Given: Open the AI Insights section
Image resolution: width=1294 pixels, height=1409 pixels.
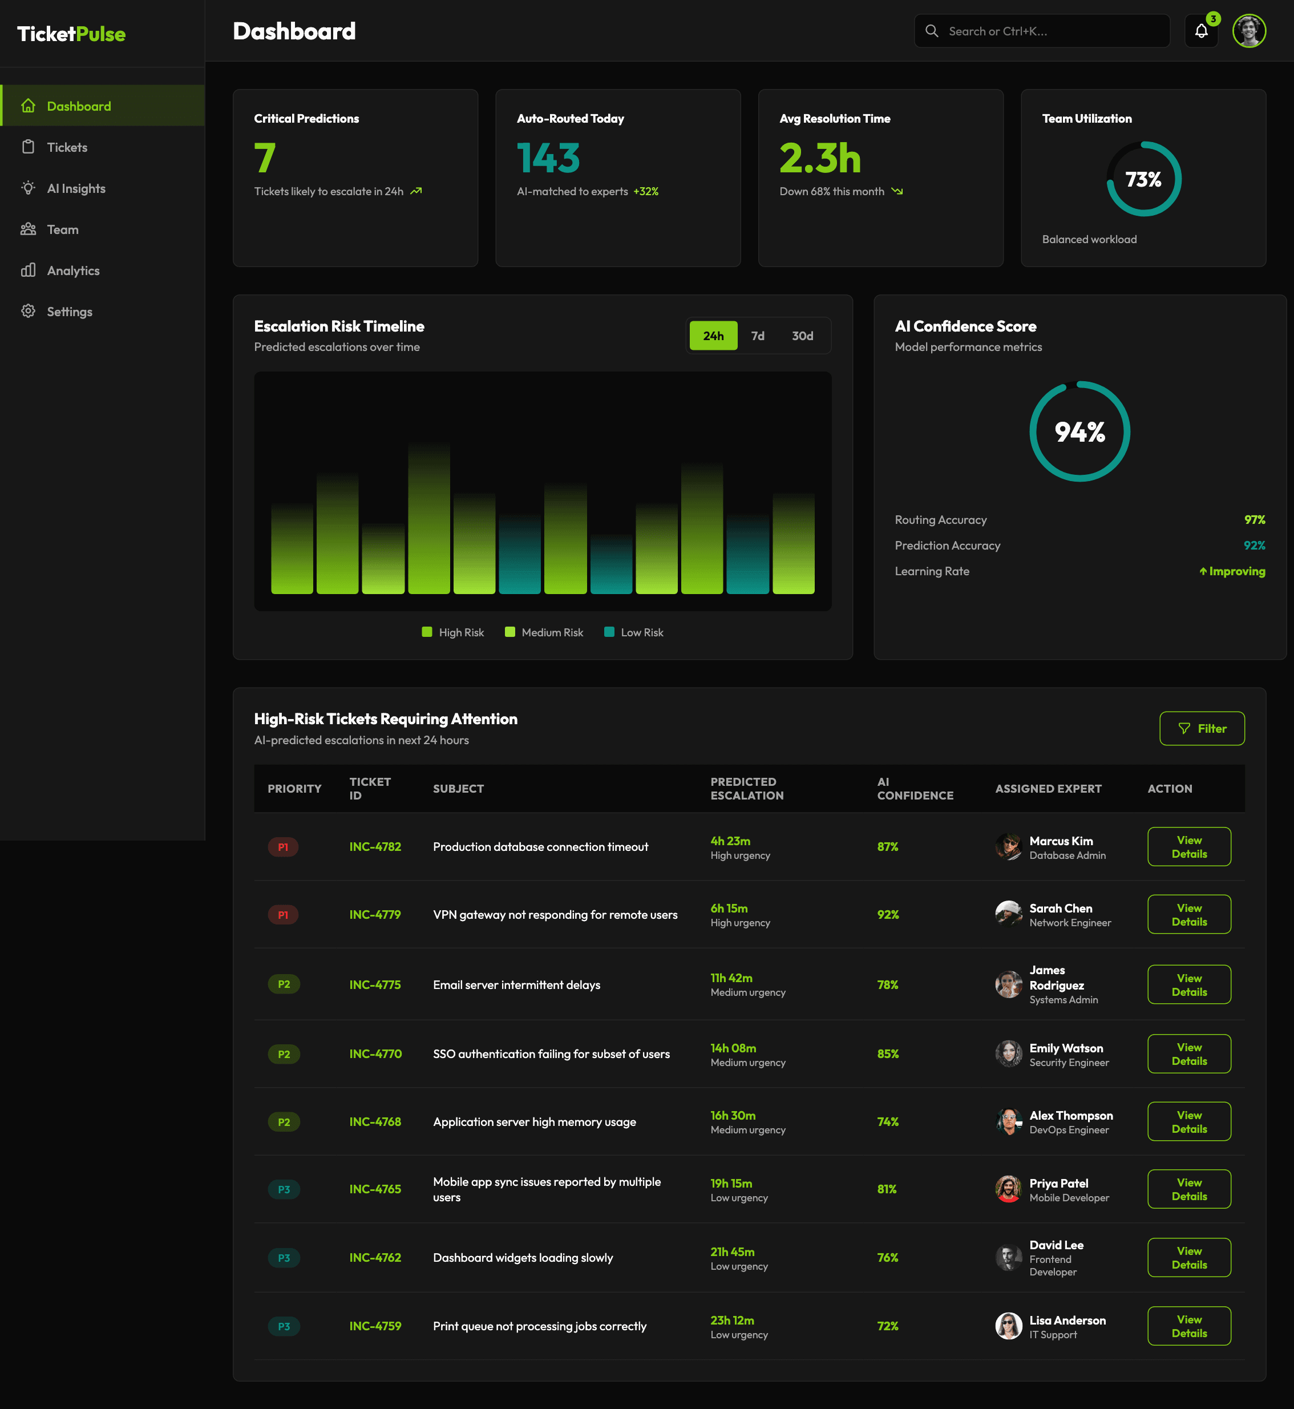Looking at the screenshot, I should (x=76, y=188).
